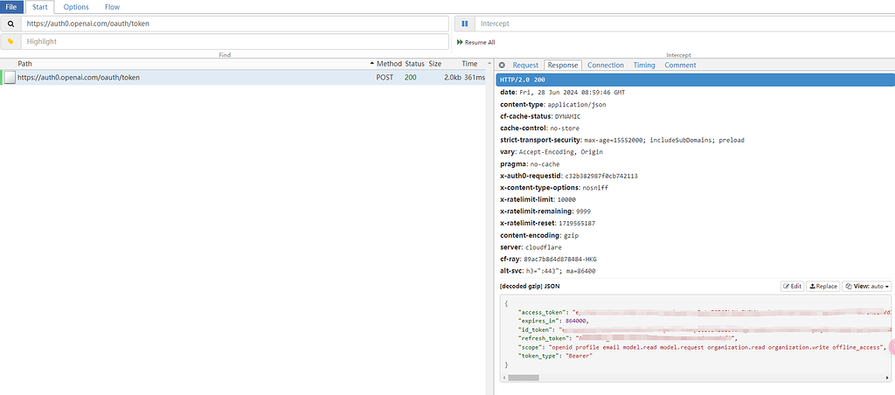
Task: Click the content-encoding gzip value
Action: point(573,235)
